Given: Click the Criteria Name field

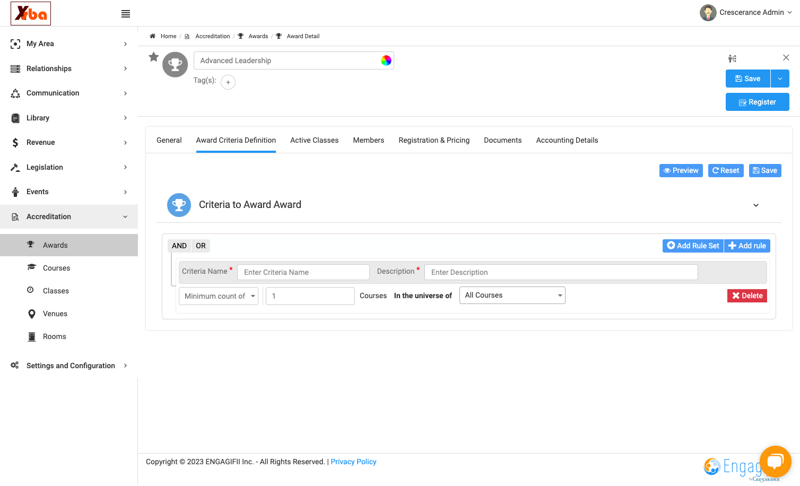Looking at the screenshot, I should click(303, 272).
